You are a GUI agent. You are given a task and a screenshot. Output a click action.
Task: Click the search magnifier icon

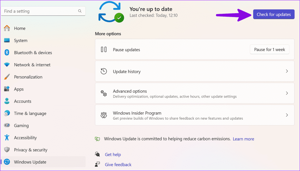(80, 11)
